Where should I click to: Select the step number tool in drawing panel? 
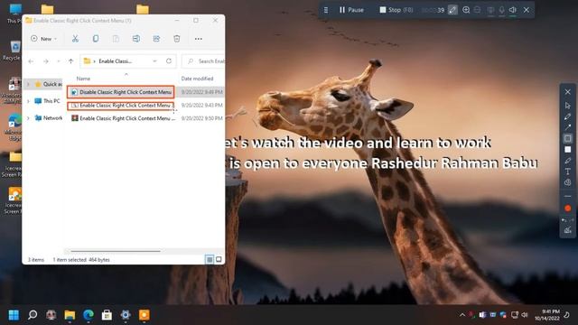click(x=568, y=182)
